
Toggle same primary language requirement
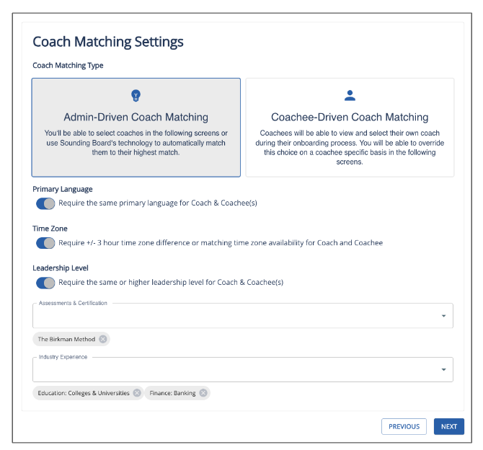tap(45, 203)
